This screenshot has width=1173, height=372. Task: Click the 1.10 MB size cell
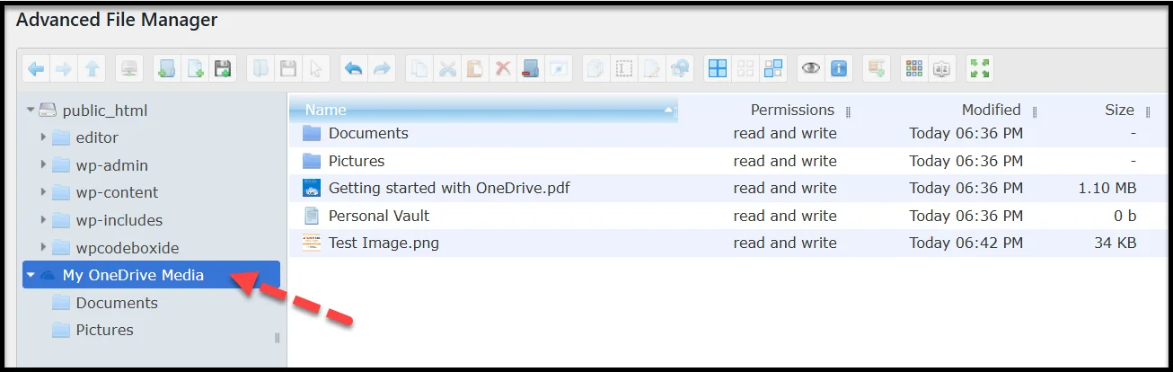click(1107, 188)
